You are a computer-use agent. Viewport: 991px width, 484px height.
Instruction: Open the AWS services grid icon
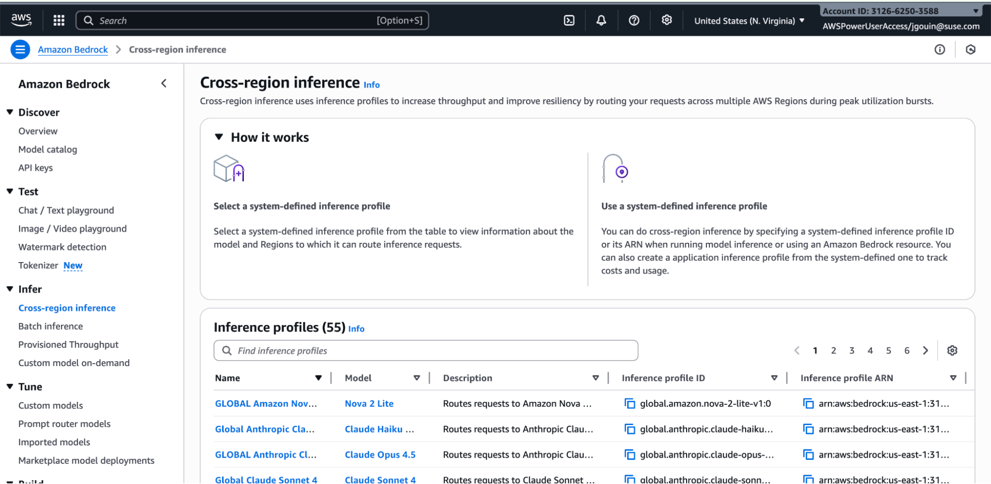[x=58, y=20]
